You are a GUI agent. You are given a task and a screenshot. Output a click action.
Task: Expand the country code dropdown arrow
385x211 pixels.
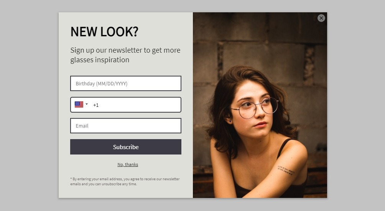tap(86, 104)
